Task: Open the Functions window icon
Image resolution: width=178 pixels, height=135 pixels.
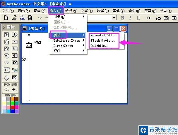Action: pos(166,18)
